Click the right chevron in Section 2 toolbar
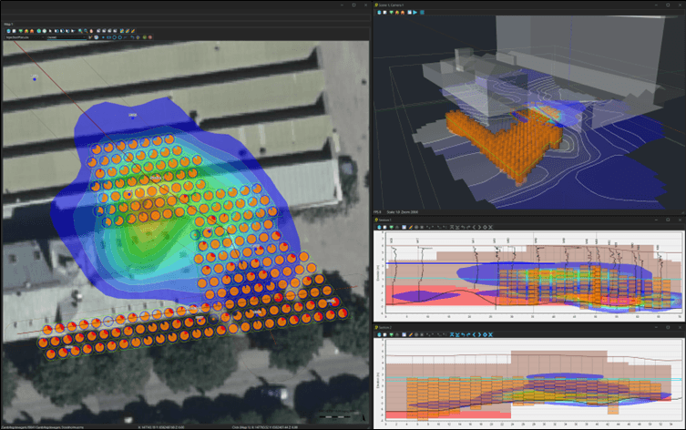Screen dimensions: 686x430 (x=479, y=334)
